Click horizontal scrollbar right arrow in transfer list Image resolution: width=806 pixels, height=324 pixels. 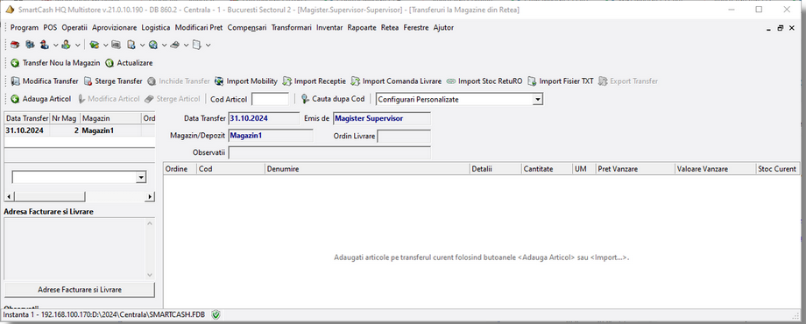point(150,197)
